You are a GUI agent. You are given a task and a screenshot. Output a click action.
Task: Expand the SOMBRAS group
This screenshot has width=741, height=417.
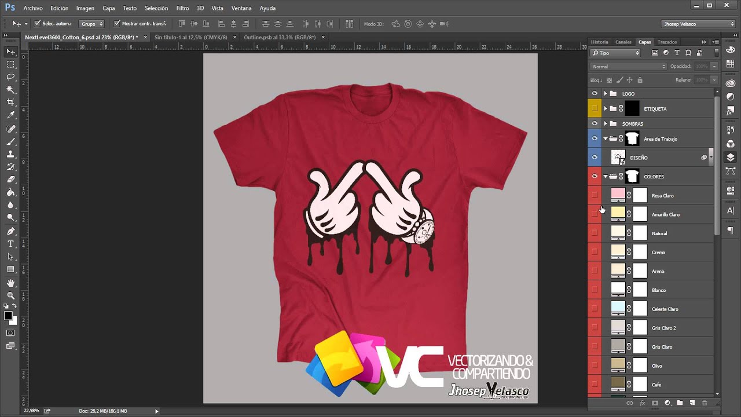(x=606, y=123)
